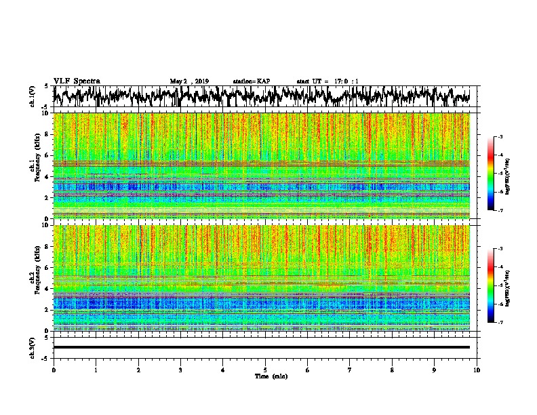The image size is (537, 415).
Task: Click time axis tick label "9"
Action: point(434,370)
